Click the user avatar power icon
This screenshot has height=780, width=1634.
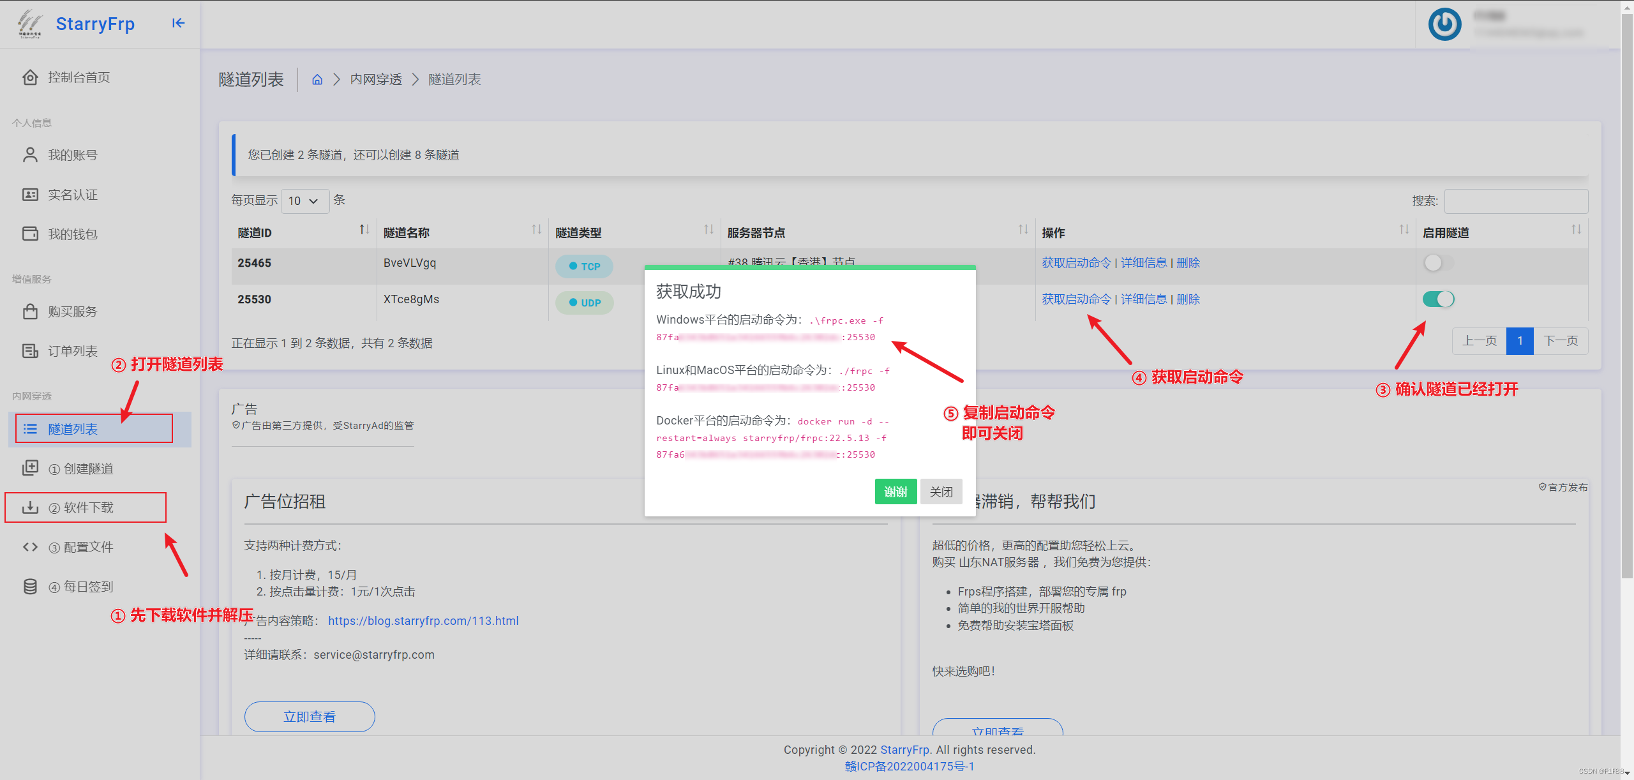[x=1444, y=24]
